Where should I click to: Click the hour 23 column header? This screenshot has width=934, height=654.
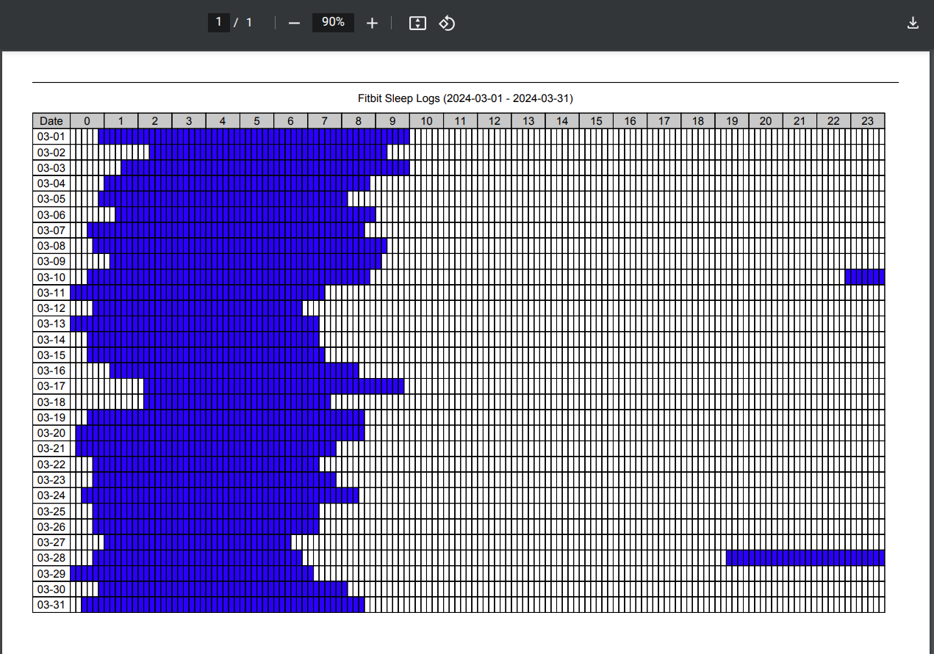point(867,120)
